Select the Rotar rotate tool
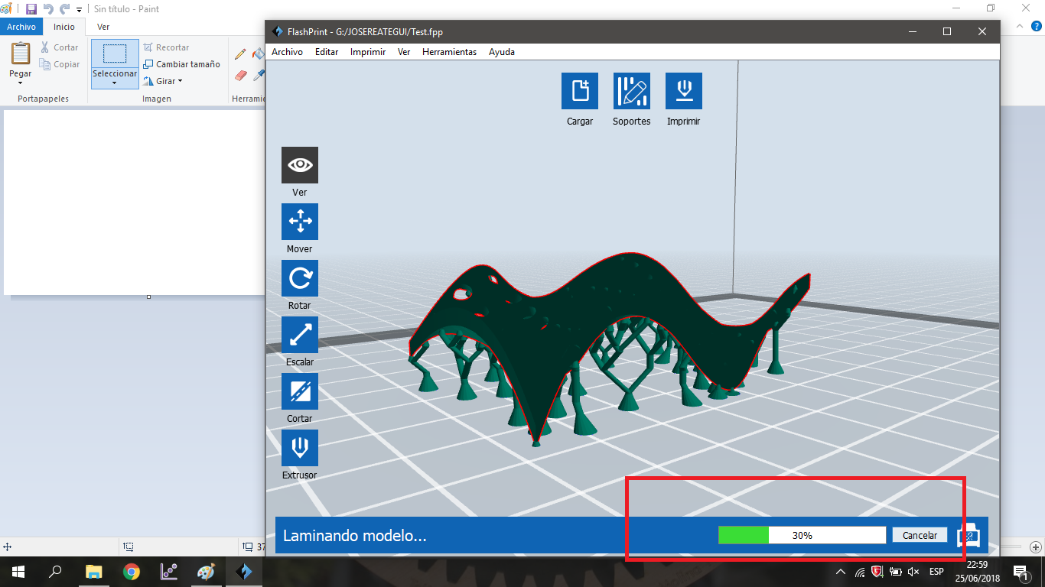 [300, 278]
